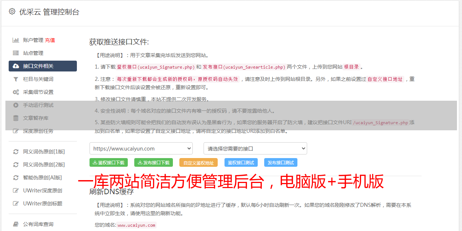The width and height of the screenshot is (462, 231).
Task: Open UWriter原创标题 page
Action: pyautogui.click(x=43, y=204)
